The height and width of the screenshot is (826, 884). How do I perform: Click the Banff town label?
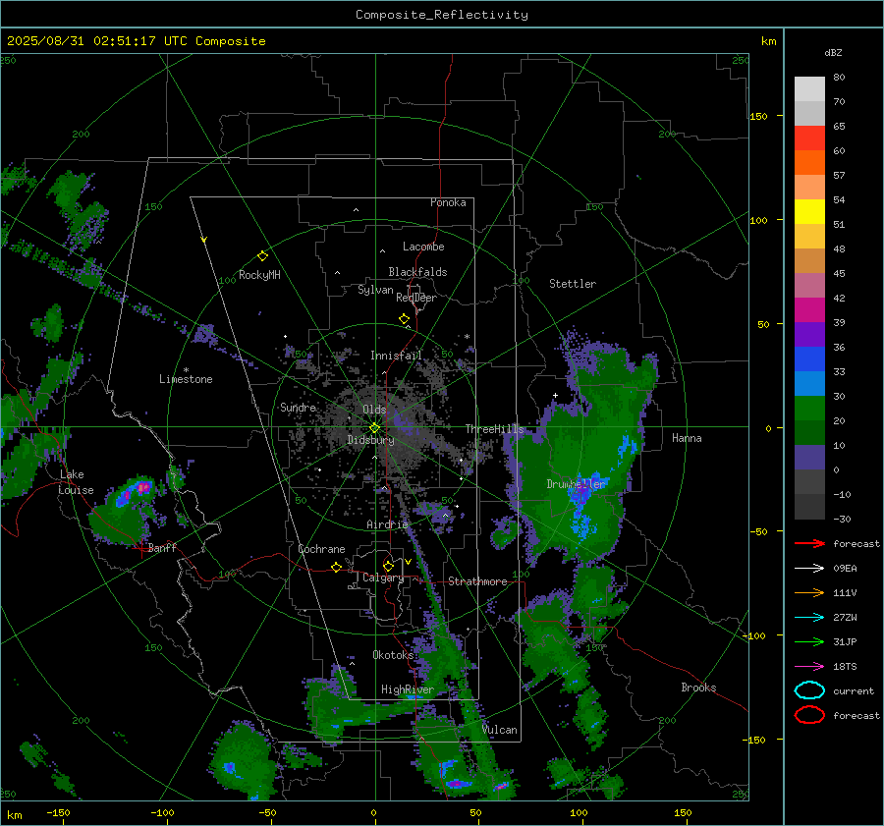162,547
